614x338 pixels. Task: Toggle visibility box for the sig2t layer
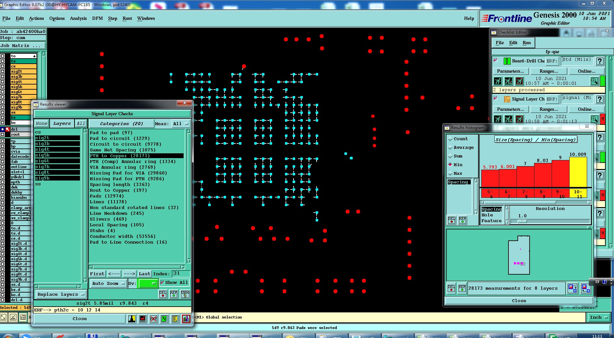click(3, 71)
